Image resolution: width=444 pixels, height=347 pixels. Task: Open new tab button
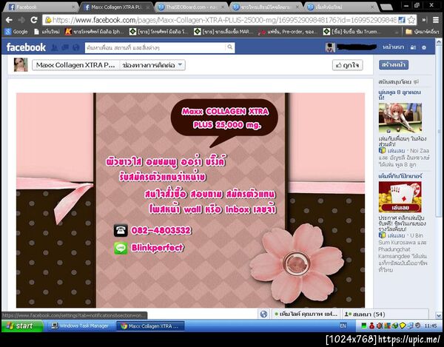[x=386, y=7]
